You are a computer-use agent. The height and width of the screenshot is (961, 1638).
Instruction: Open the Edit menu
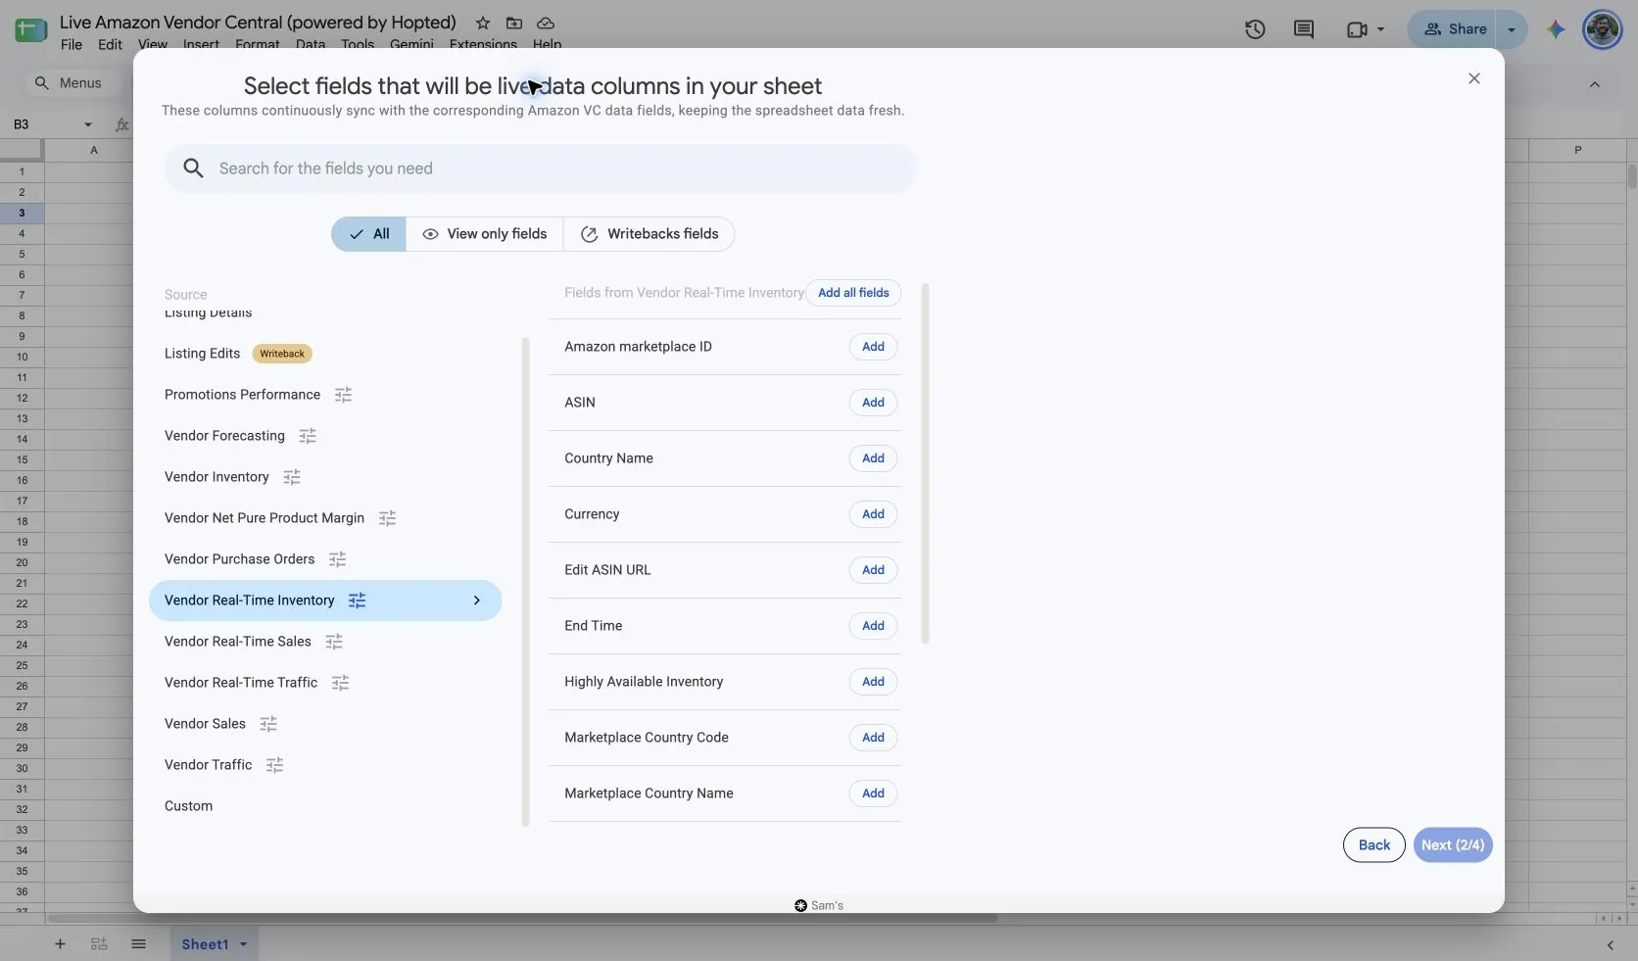tap(110, 45)
